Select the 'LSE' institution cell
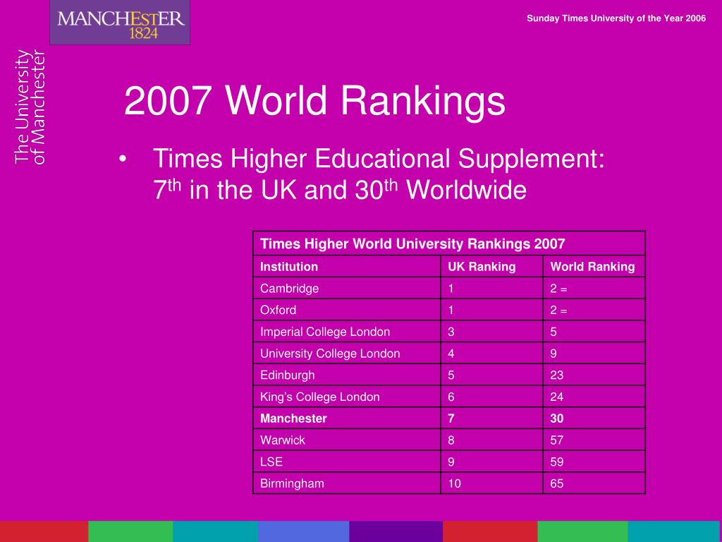This screenshot has width=722, height=542. point(347,462)
